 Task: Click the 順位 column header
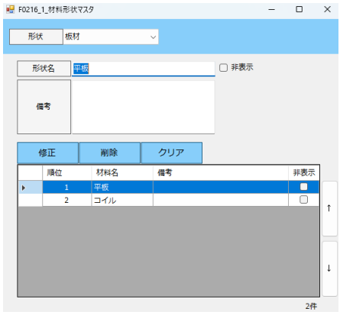[66, 173]
